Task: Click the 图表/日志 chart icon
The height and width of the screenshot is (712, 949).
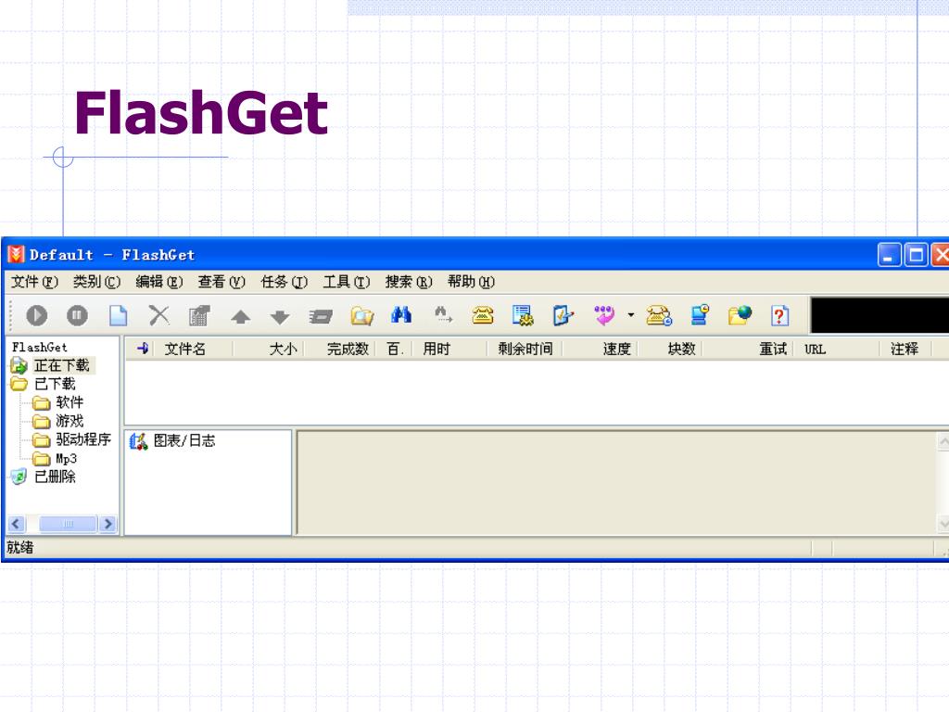Action: [x=139, y=441]
